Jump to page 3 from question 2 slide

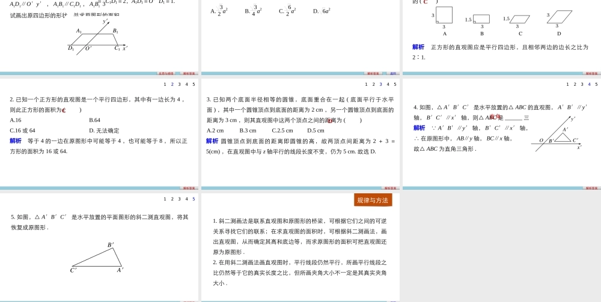179,84
